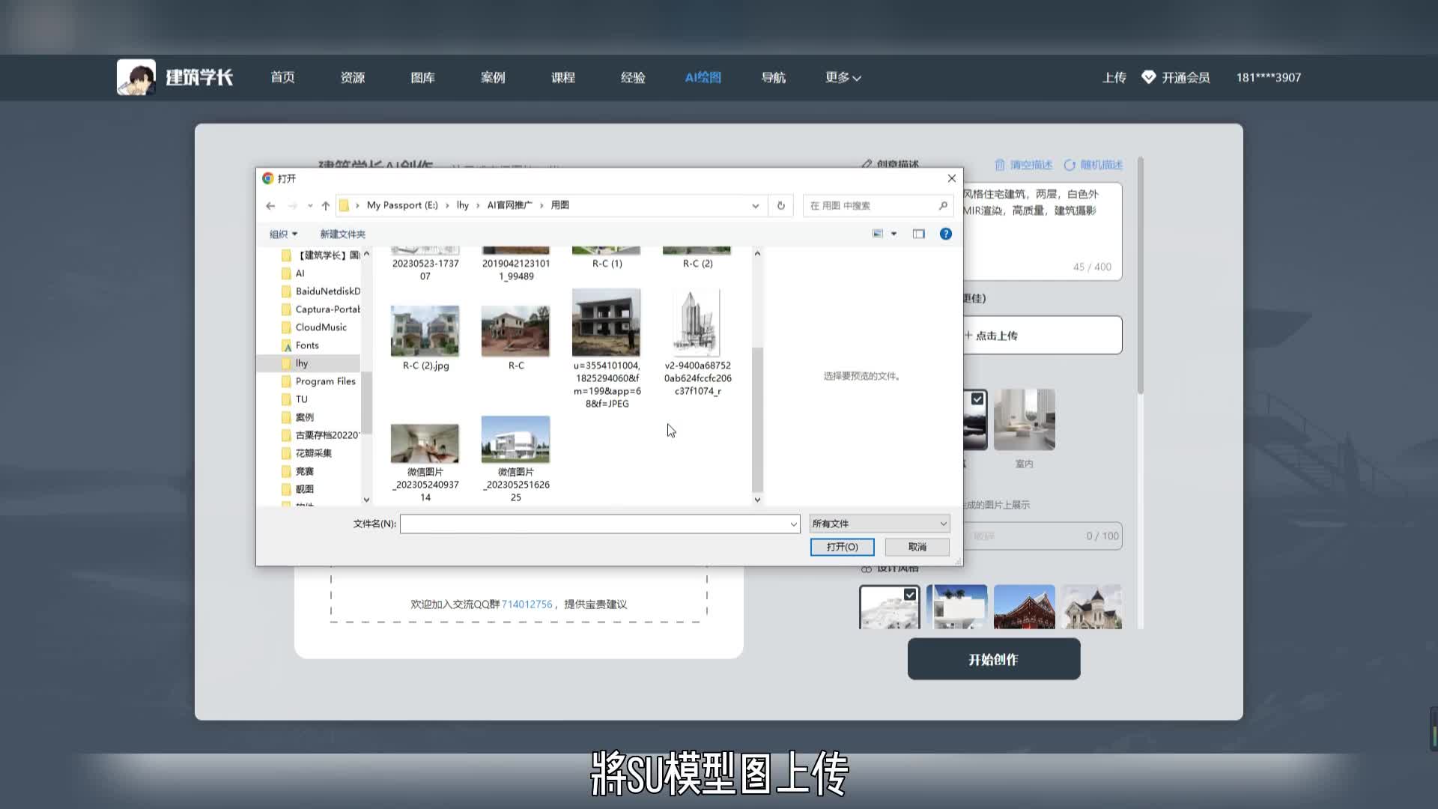Refresh the current folder listing
The height and width of the screenshot is (809, 1438).
pos(780,205)
